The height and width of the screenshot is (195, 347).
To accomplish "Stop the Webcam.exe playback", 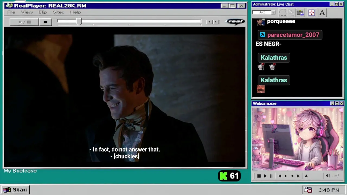I will click(x=259, y=176).
